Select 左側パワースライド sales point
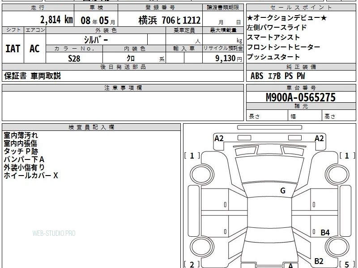This screenshot has width=358, height=268. click(277, 28)
